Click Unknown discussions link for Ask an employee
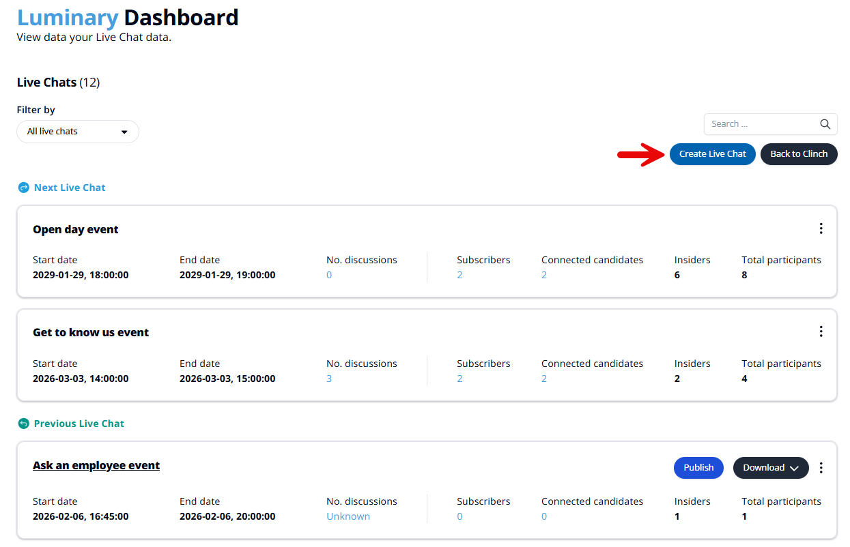 tap(348, 516)
